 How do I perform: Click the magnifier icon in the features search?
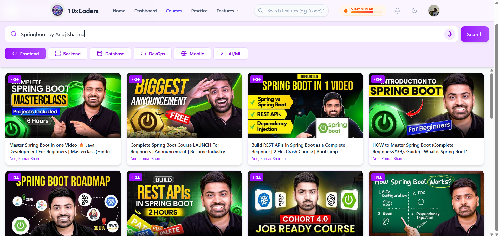coord(261,11)
